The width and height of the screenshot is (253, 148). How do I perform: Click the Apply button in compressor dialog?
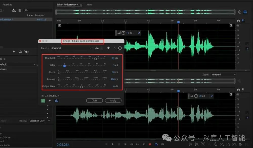pyautogui.click(x=113, y=100)
